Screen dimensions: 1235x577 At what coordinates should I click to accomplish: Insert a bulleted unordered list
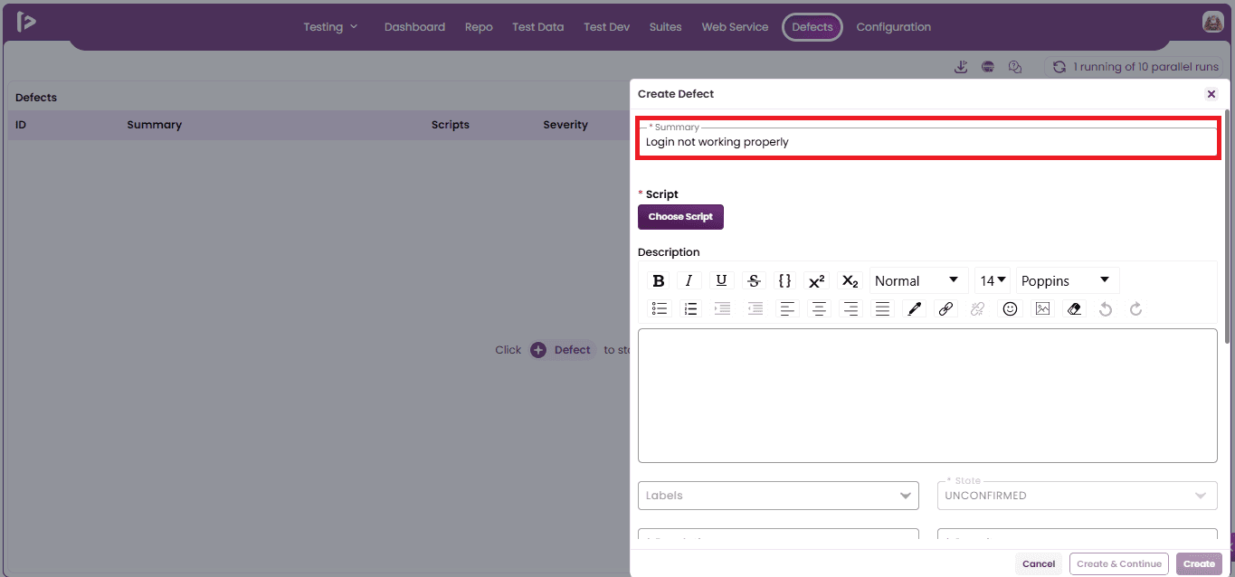pos(660,309)
